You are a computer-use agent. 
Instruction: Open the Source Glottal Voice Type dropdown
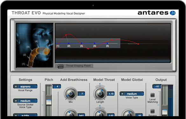tap(25, 101)
